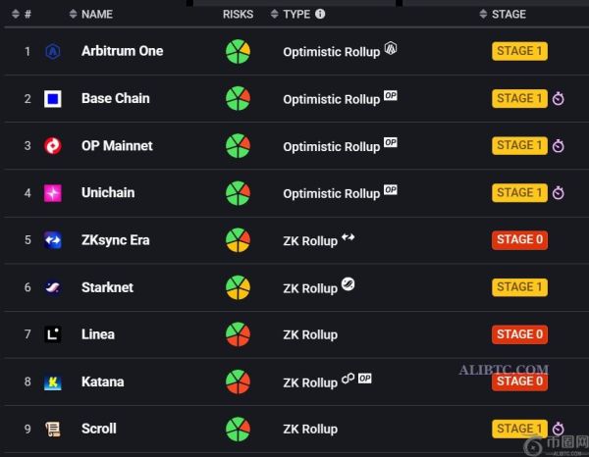589x457 pixels.
Task: Click the Base Chain logo icon
Action: click(x=53, y=98)
